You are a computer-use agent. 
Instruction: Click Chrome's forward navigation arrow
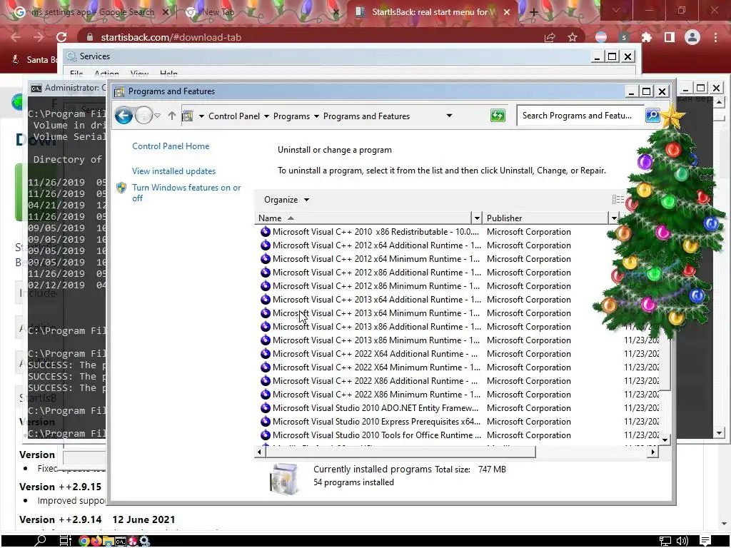tap(39, 37)
